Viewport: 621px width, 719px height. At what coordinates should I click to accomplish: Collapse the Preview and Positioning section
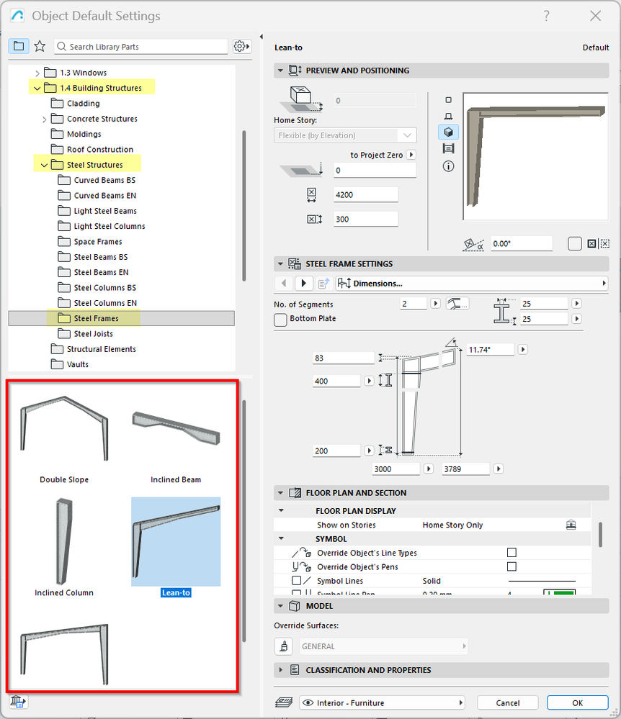coord(280,71)
